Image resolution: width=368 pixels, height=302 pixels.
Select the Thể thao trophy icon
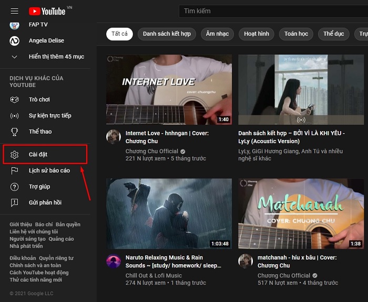coord(15,132)
